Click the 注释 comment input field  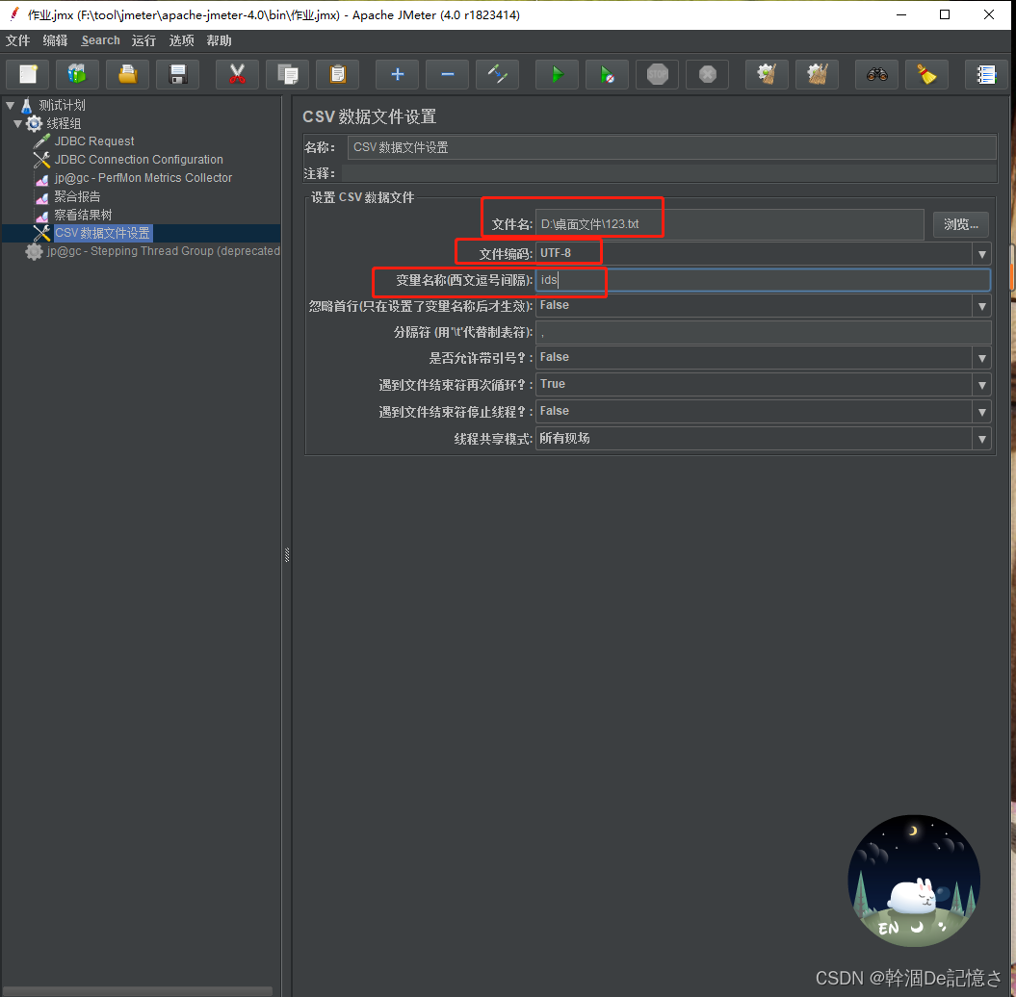click(668, 173)
